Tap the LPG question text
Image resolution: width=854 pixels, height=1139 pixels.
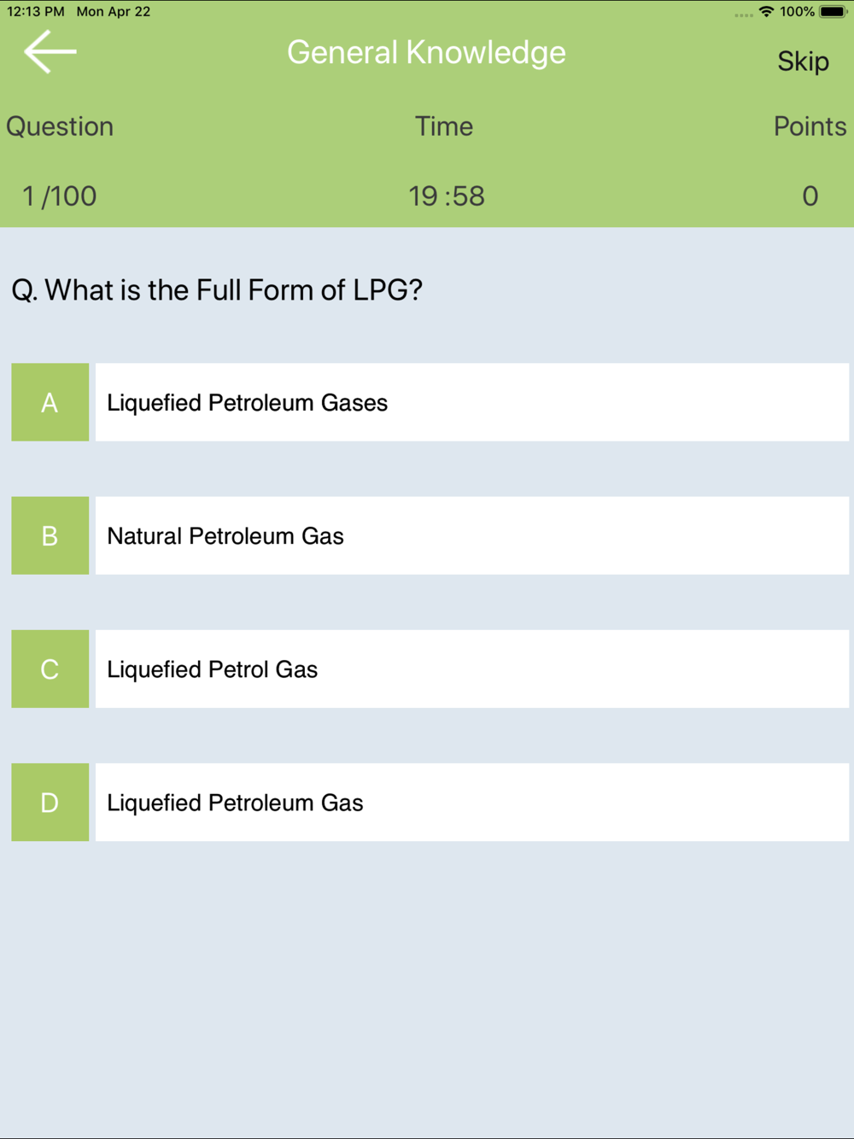pyautogui.click(x=217, y=290)
